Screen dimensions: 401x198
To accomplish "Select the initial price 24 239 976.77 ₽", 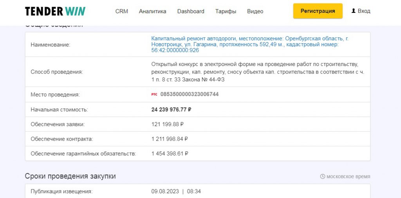I will [x=171, y=110].
